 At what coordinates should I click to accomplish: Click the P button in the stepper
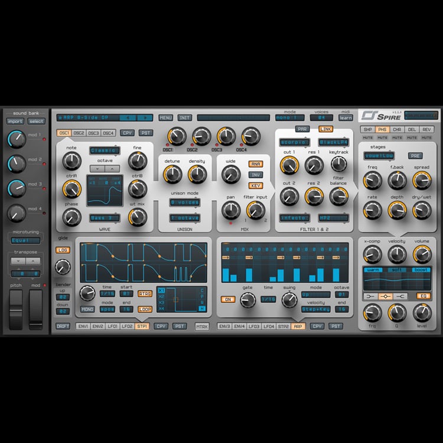[x=202, y=297]
